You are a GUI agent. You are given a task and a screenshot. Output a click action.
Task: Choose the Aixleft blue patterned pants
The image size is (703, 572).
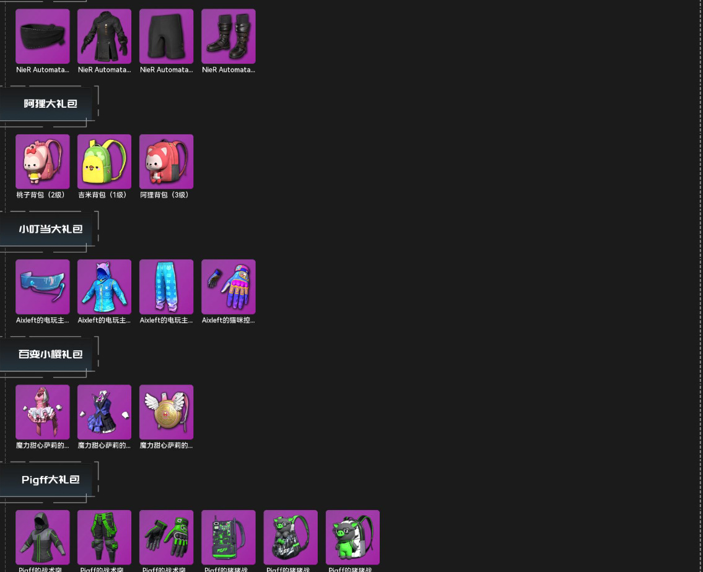(x=167, y=287)
